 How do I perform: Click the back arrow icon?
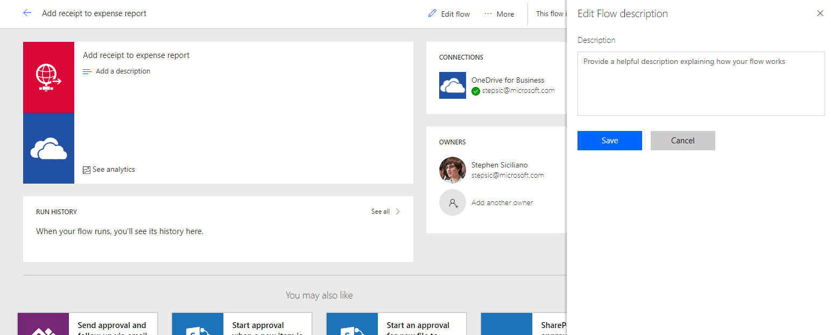click(27, 13)
